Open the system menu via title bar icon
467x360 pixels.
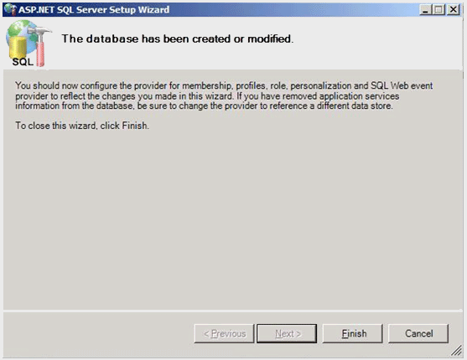click(x=10, y=9)
